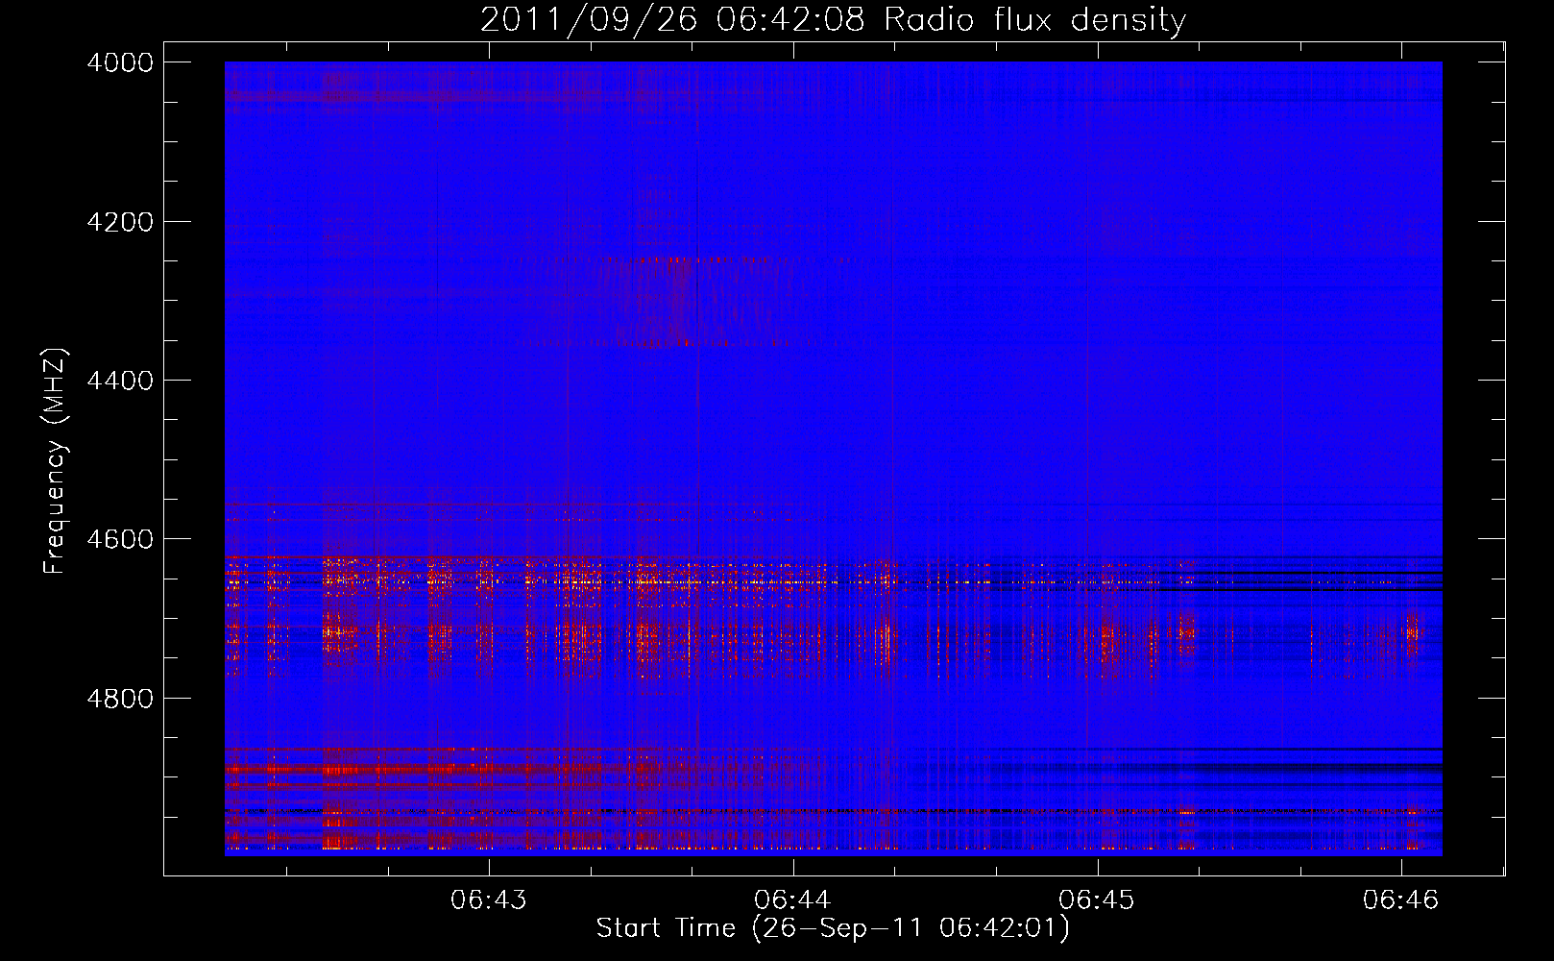The image size is (1554, 961).
Task: Click the plot title "2011/09/26 06:42:08 Radio flux density"
Action: [x=833, y=19]
